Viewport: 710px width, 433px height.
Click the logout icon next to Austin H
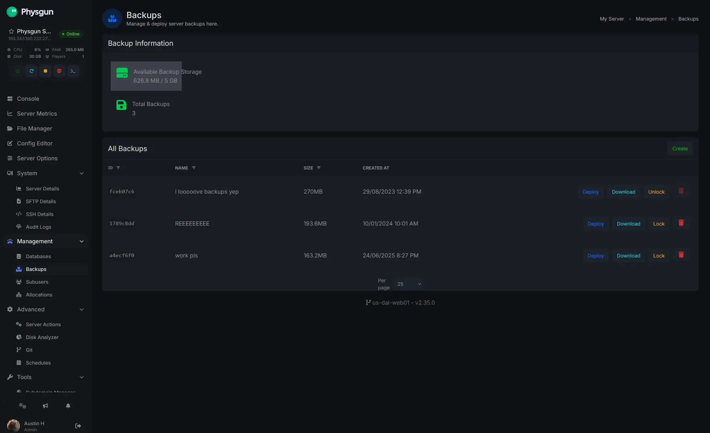[x=78, y=426]
